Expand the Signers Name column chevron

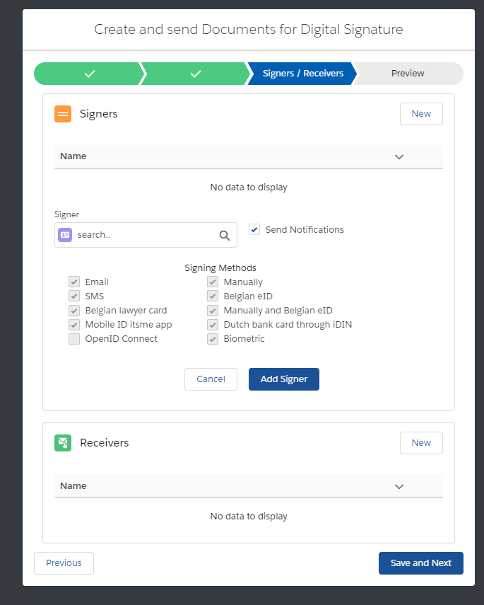[x=399, y=156]
